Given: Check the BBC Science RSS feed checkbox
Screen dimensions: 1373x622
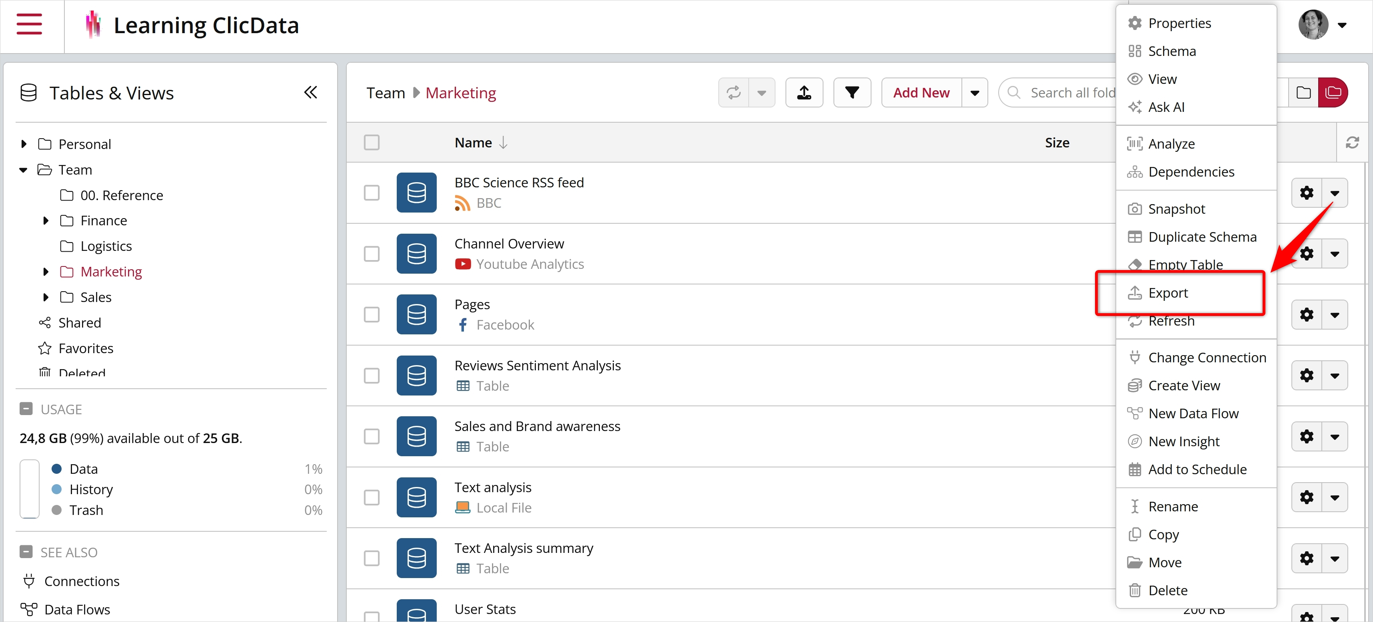Looking at the screenshot, I should coord(372,193).
